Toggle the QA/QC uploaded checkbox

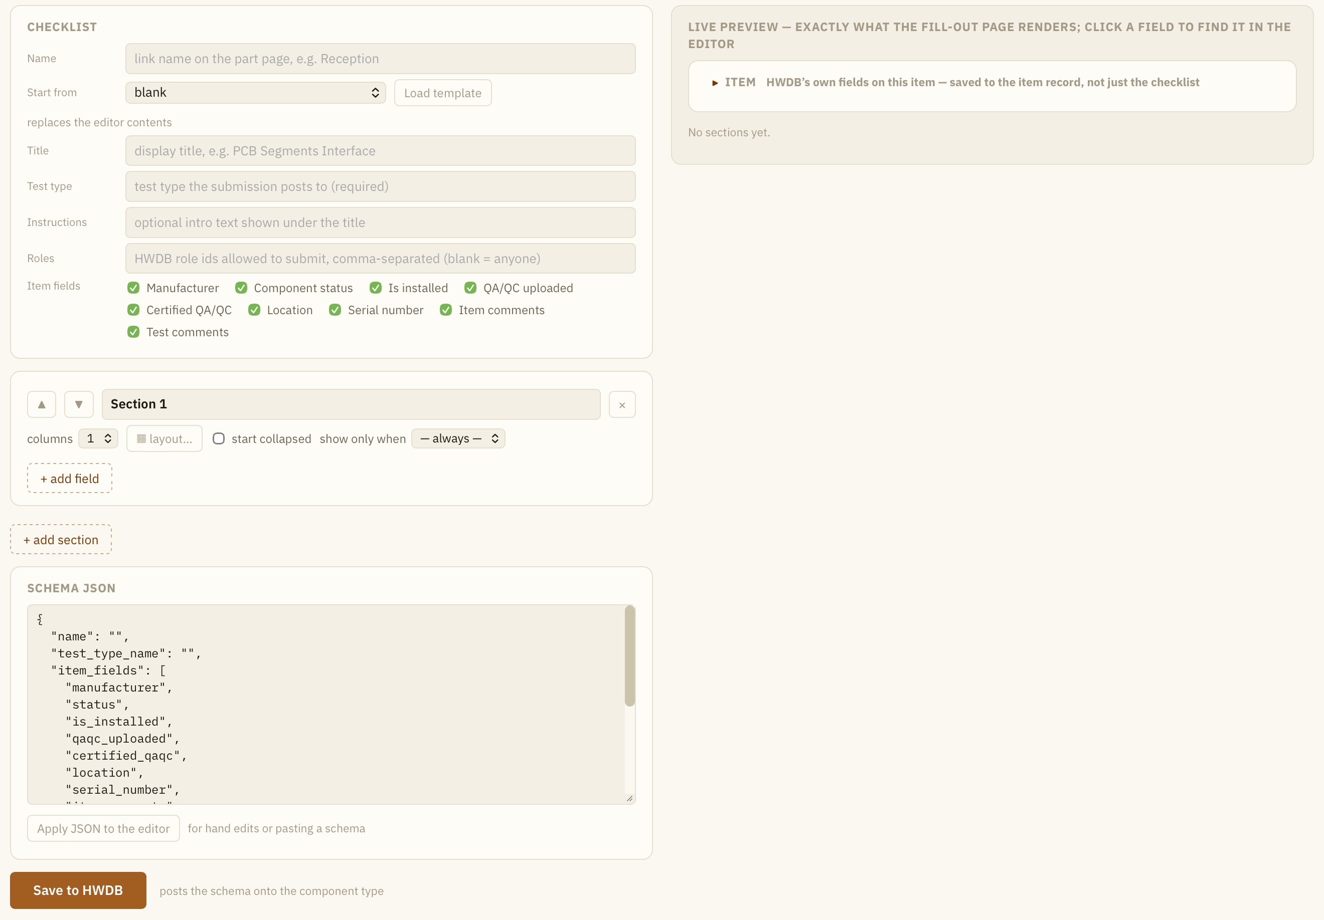pos(470,288)
